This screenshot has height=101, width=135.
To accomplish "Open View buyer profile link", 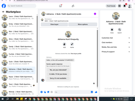I will click(x=76, y=54).
